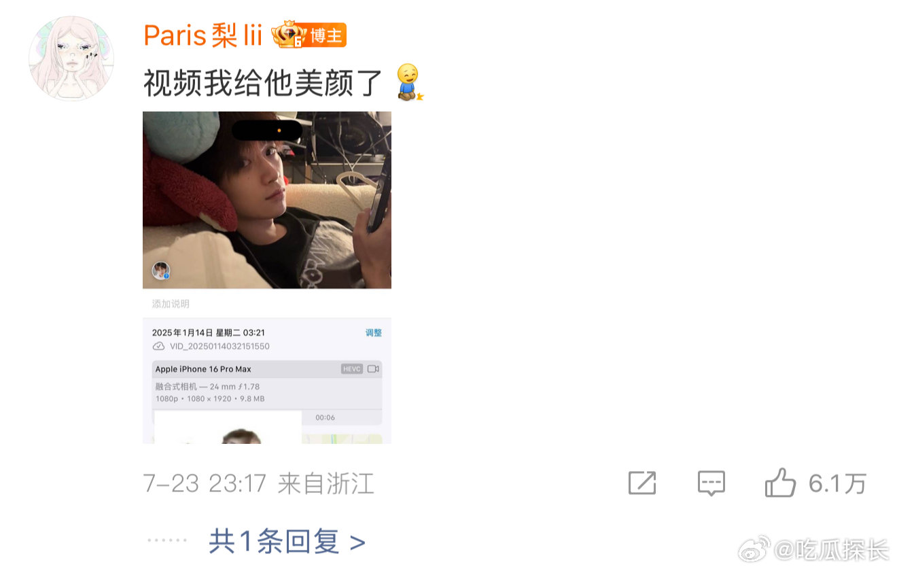The image size is (897, 571).
Task: Open the Paris梨 lii profile avatar
Action: (x=71, y=58)
